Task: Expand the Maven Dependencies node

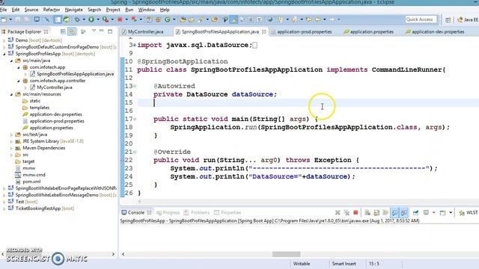Action: [x=11, y=148]
